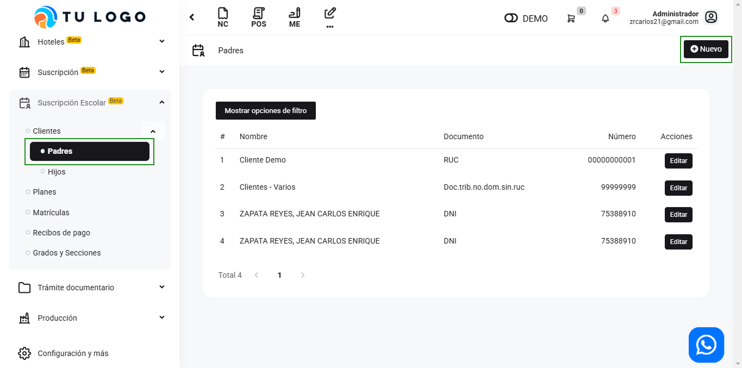Open Grados y Secciones

tap(66, 253)
